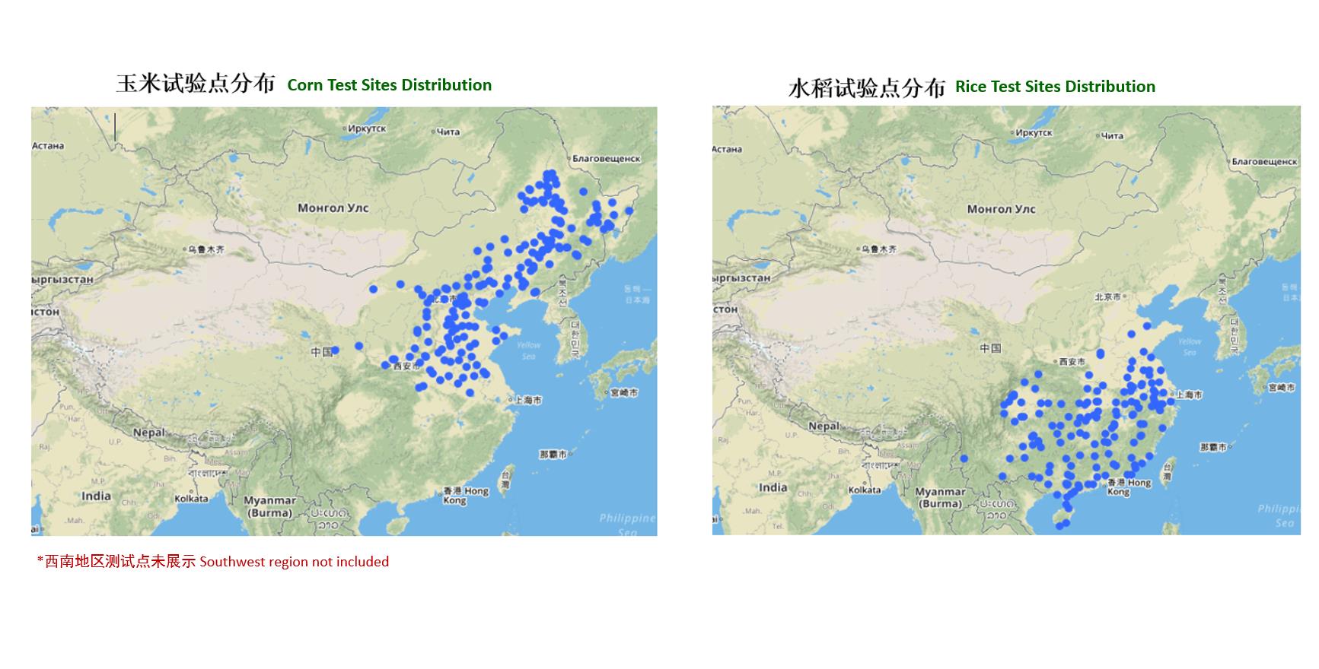Click Hong Kong label on the corn map

coord(466,495)
